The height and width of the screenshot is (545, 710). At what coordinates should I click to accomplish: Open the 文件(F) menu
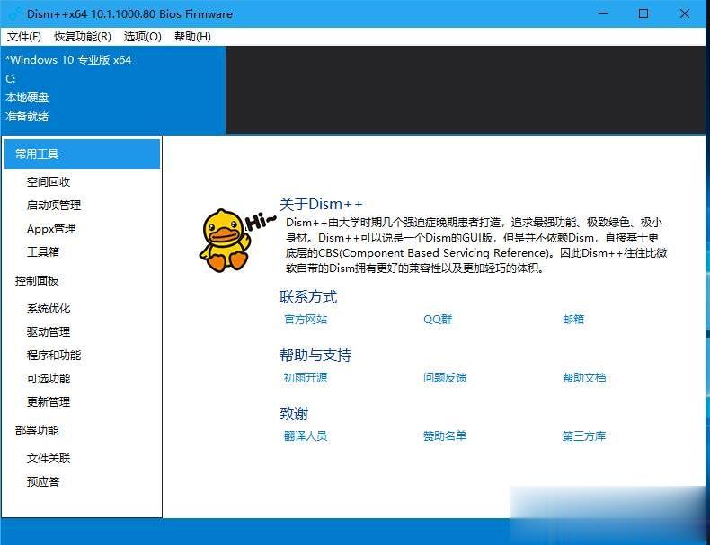(x=24, y=37)
